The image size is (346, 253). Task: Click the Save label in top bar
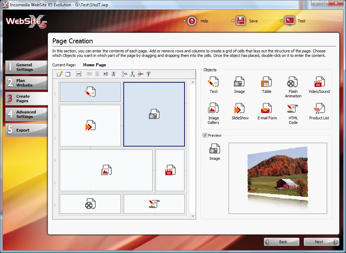pos(253,21)
